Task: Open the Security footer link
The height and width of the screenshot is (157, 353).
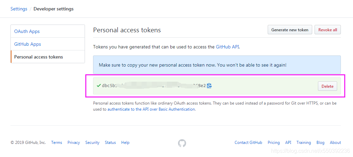Action: [x=92, y=143]
